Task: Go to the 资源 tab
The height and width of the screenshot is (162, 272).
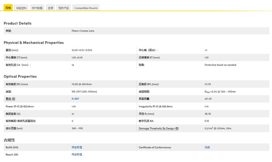Action: coord(50,8)
